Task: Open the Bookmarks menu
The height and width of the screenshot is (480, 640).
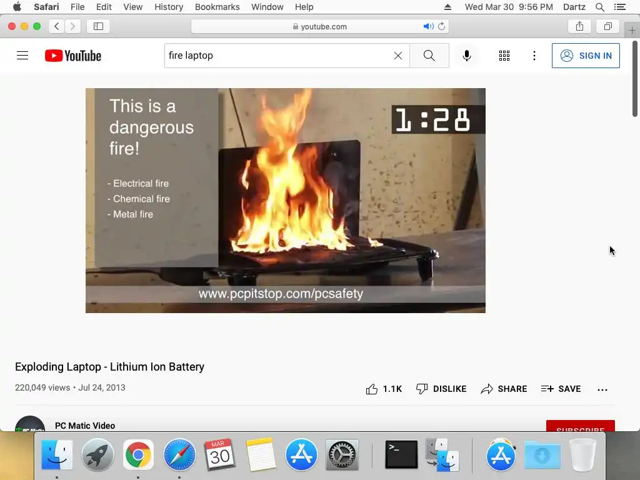Action: pyautogui.click(x=217, y=7)
